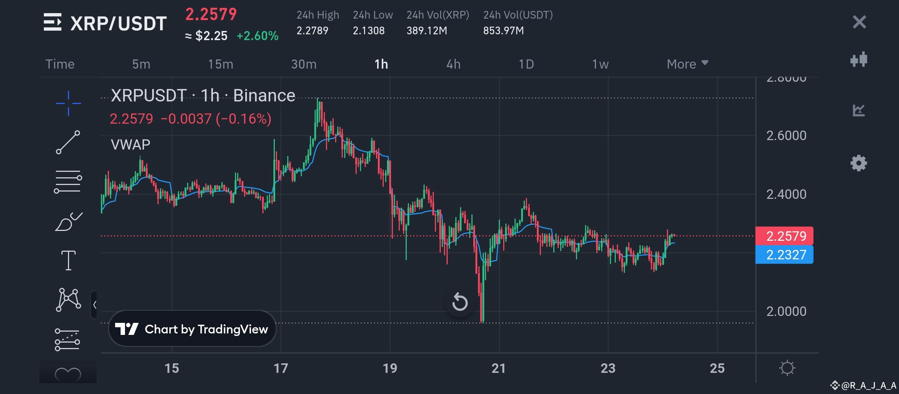This screenshot has width=899, height=394.
Task: Select the crosshair cursor tool
Action: [x=68, y=103]
